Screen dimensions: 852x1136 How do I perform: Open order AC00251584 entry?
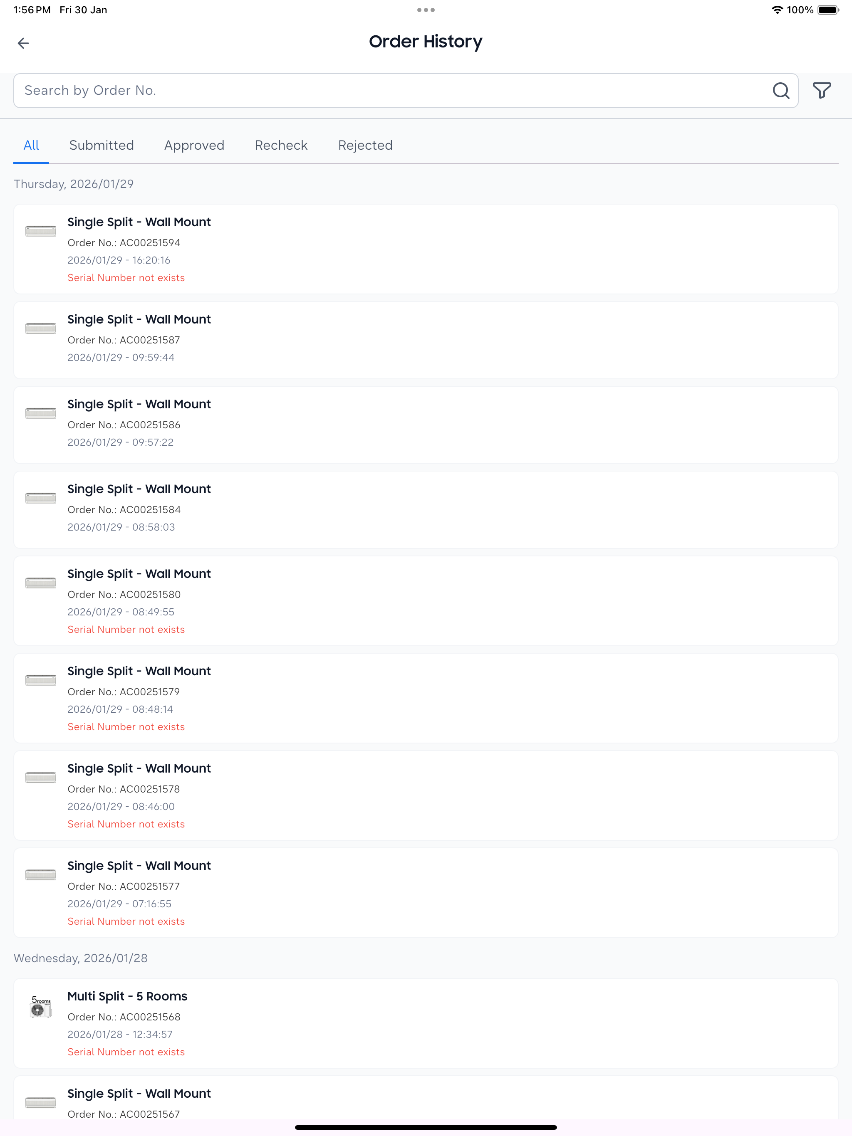tap(426, 509)
